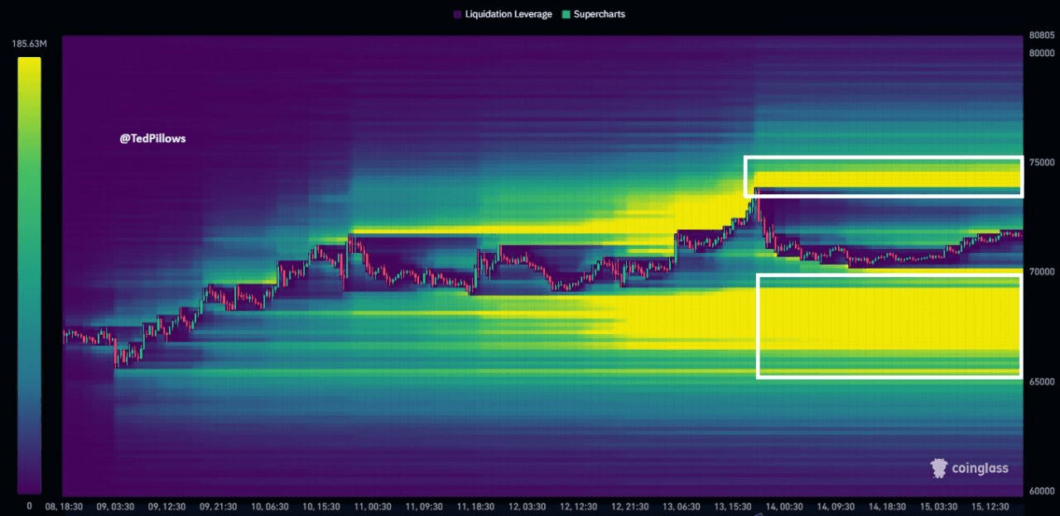Click the 09, 03:30 time axis label

point(113,506)
